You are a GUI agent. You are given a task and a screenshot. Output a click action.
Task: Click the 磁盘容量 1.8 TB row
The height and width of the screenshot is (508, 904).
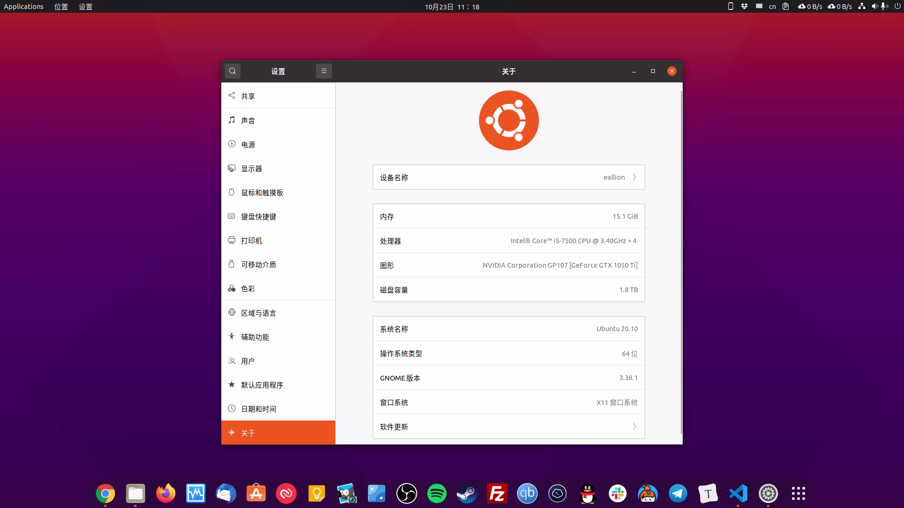coord(508,290)
